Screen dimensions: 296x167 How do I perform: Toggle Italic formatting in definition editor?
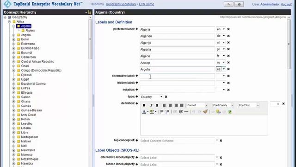coord(151,105)
